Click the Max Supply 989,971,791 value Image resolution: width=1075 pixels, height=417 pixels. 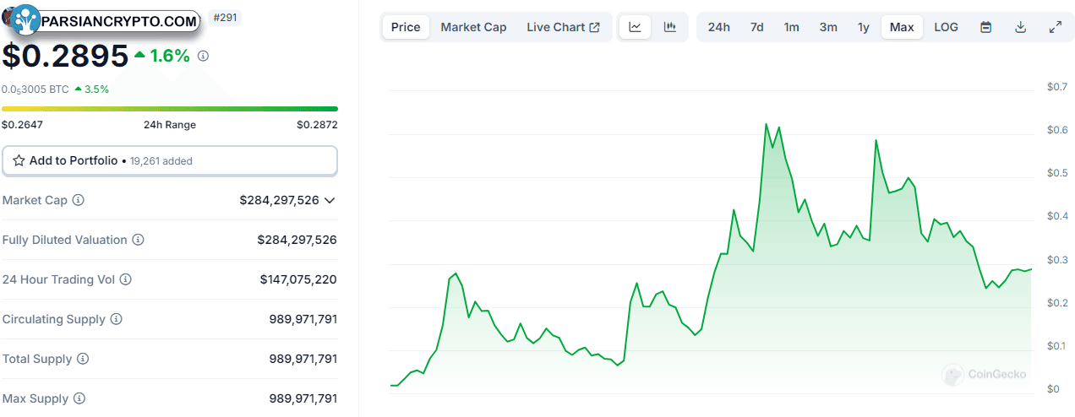tap(303, 398)
